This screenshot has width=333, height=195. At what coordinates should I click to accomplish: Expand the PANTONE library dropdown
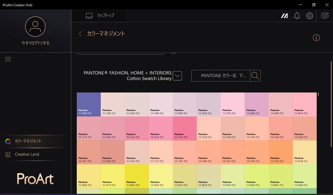pos(177,76)
